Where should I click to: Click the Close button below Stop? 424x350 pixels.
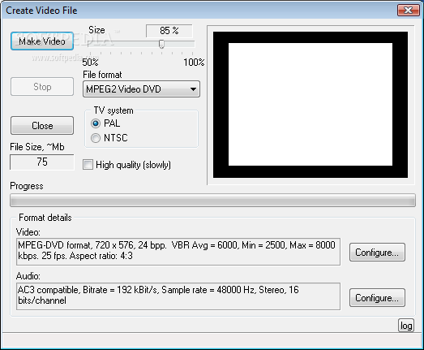click(x=42, y=125)
